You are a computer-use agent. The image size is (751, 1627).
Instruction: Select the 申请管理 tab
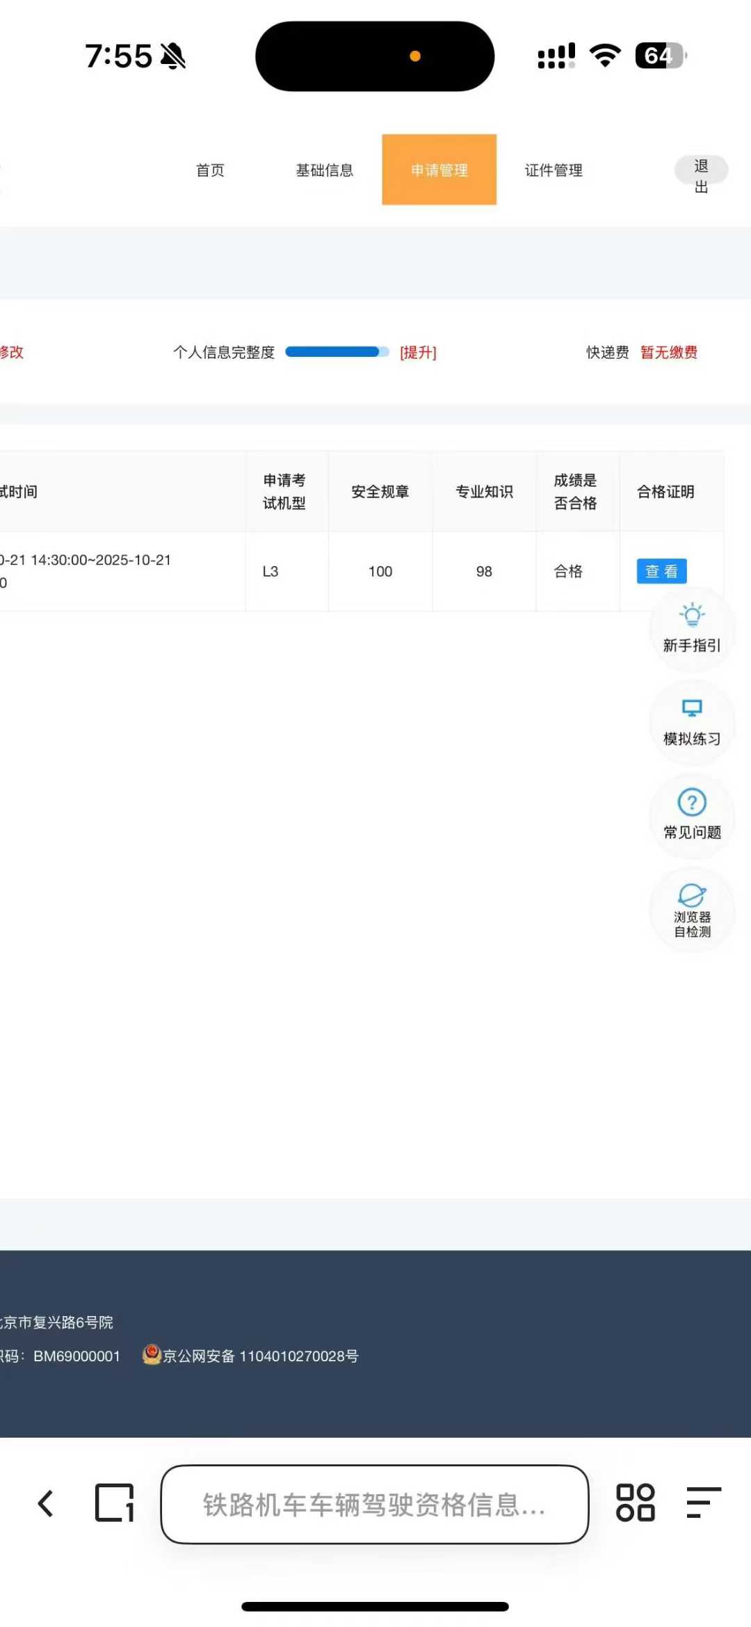[439, 170]
